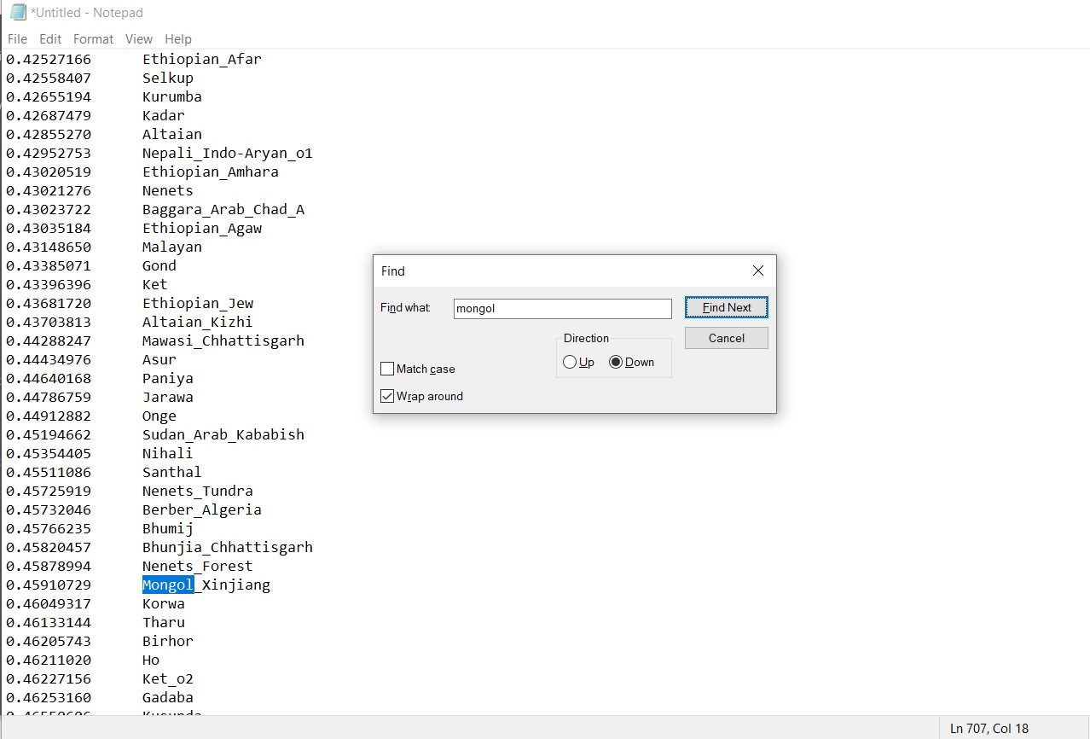Select the Down direction radio button
The height and width of the screenshot is (739, 1090).
[616, 363]
